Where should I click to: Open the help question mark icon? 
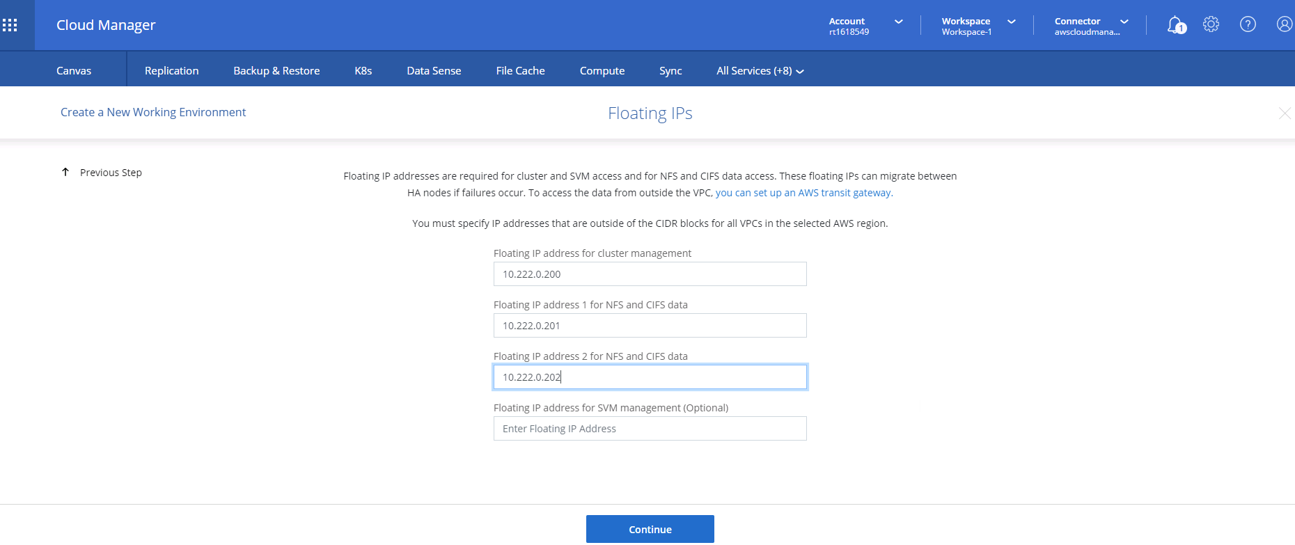(x=1248, y=24)
